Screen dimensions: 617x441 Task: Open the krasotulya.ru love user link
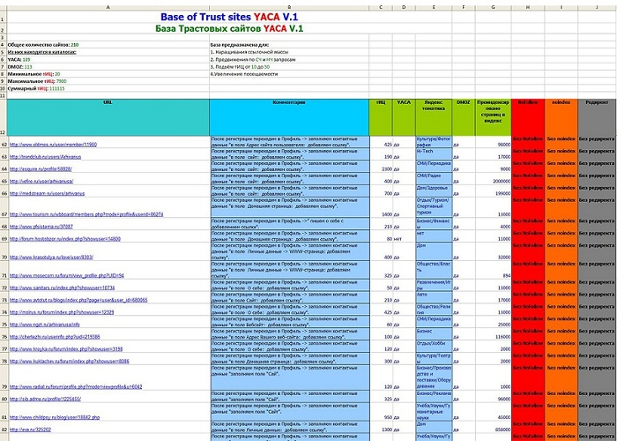(51, 258)
